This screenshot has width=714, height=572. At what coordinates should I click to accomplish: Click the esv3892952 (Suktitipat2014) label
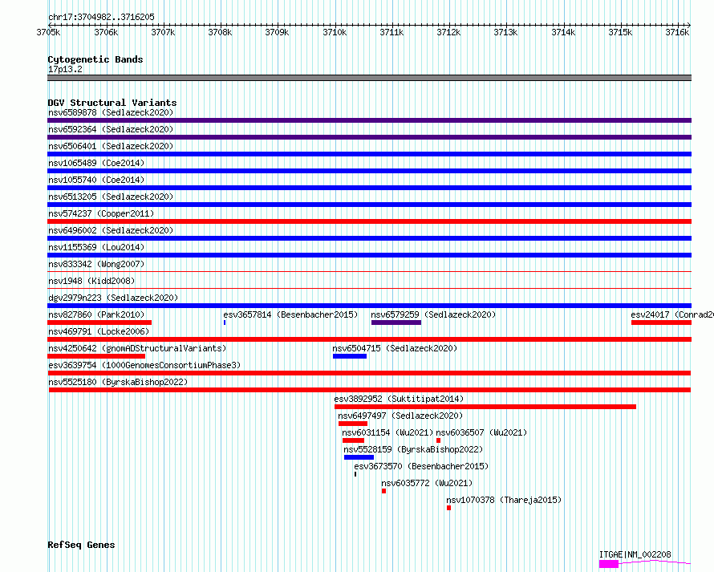tap(399, 399)
